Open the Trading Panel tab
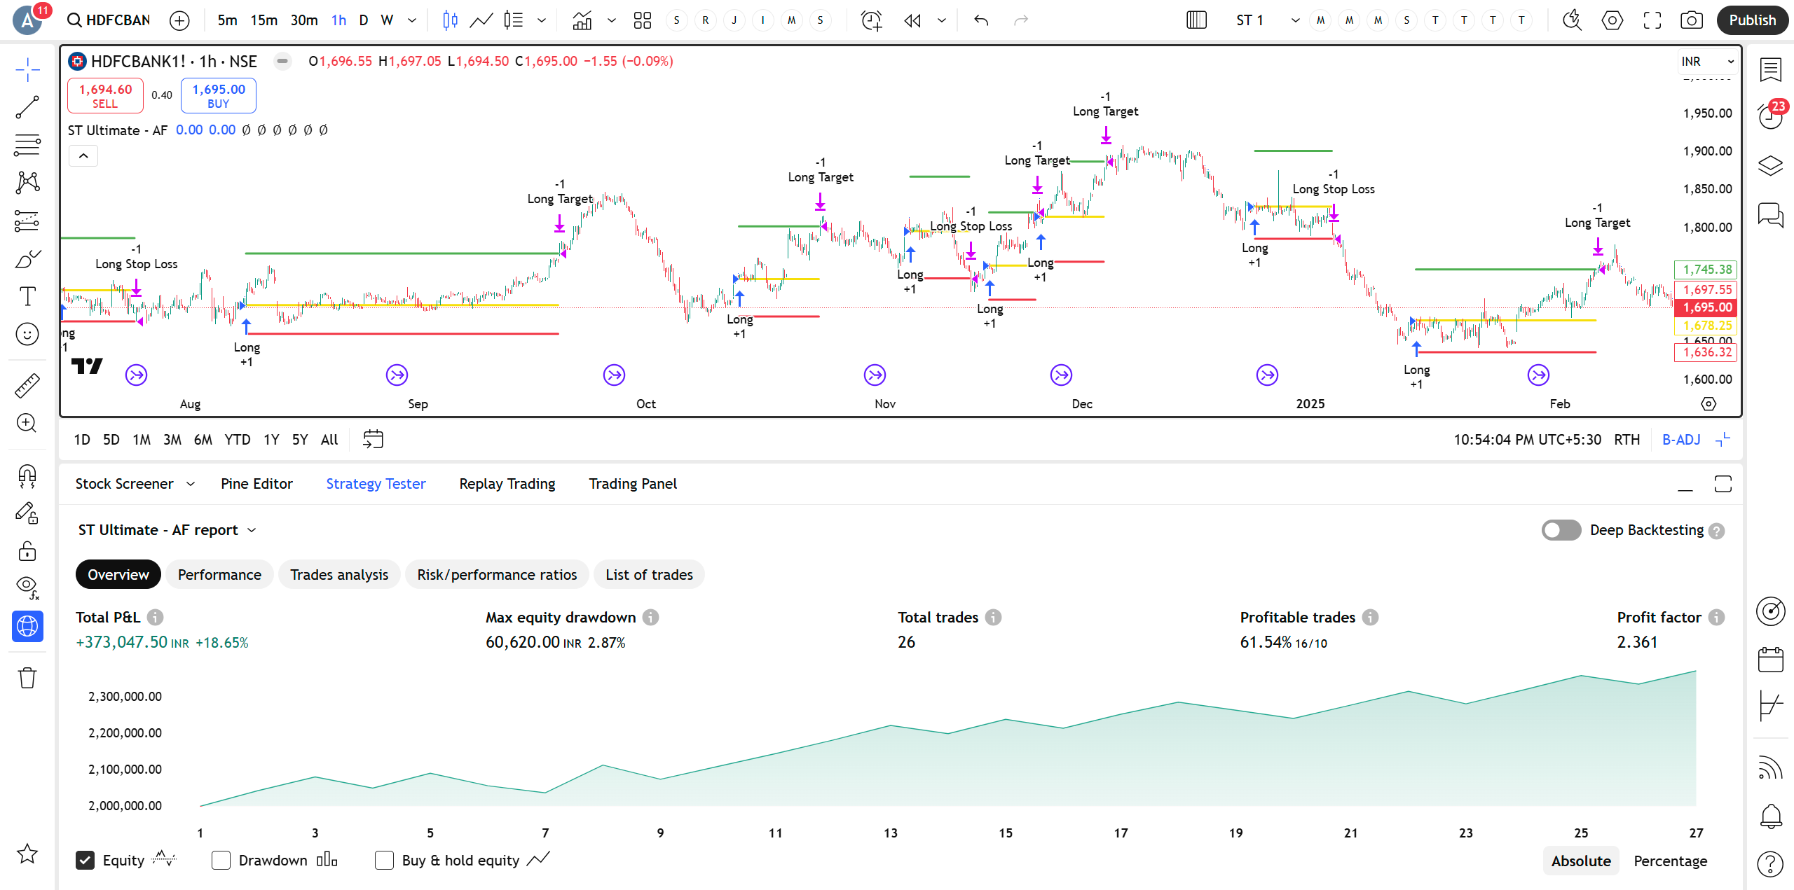 pyautogui.click(x=633, y=484)
